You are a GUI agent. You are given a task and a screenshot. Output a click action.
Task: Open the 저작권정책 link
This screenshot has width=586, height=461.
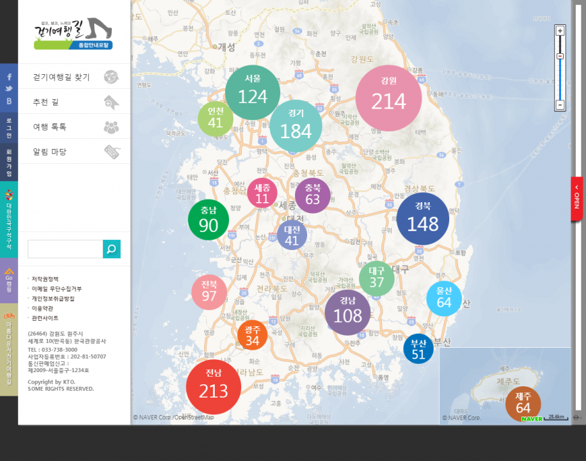click(45, 278)
